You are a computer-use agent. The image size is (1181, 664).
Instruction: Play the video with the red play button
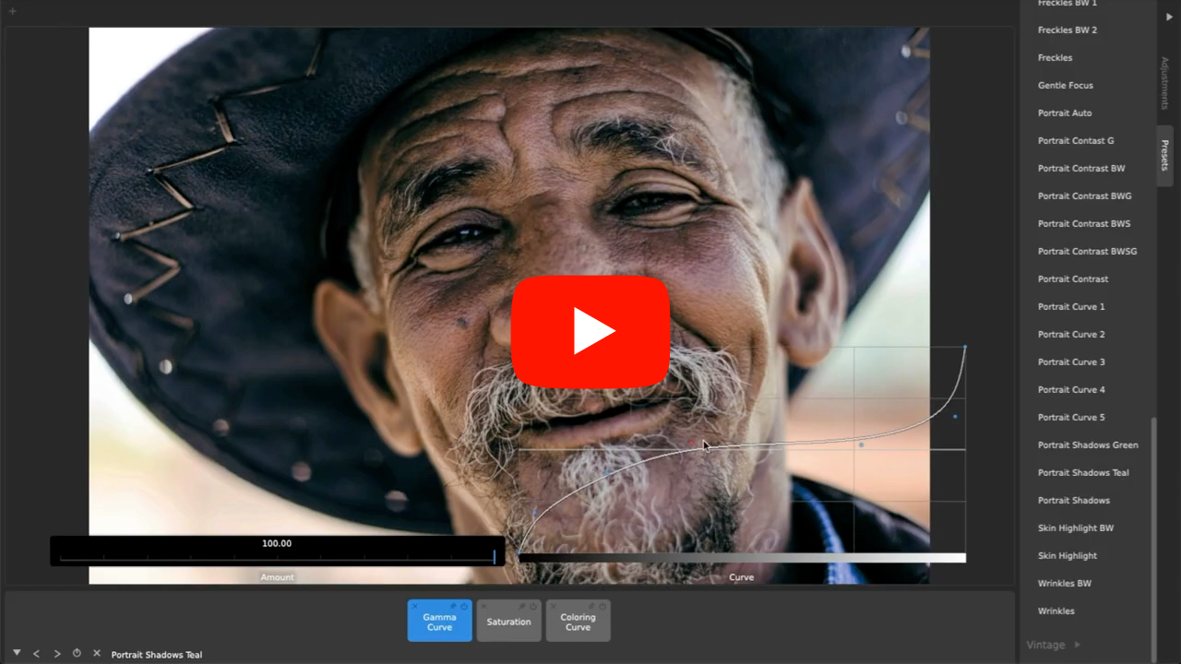pyautogui.click(x=590, y=332)
